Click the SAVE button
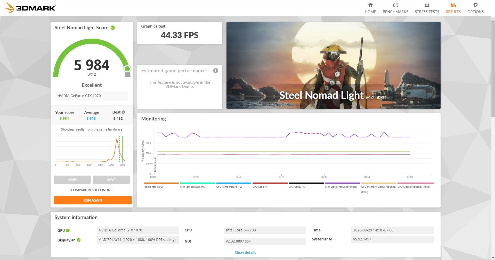This screenshot has height=260, width=495. tap(111, 180)
